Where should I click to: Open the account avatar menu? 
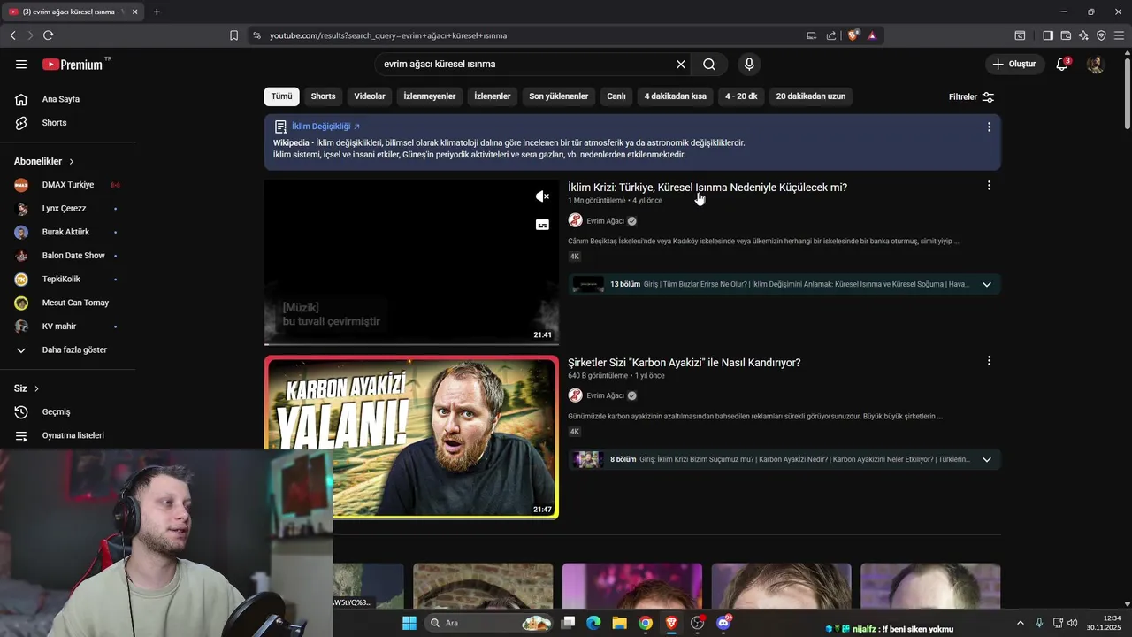(x=1095, y=65)
